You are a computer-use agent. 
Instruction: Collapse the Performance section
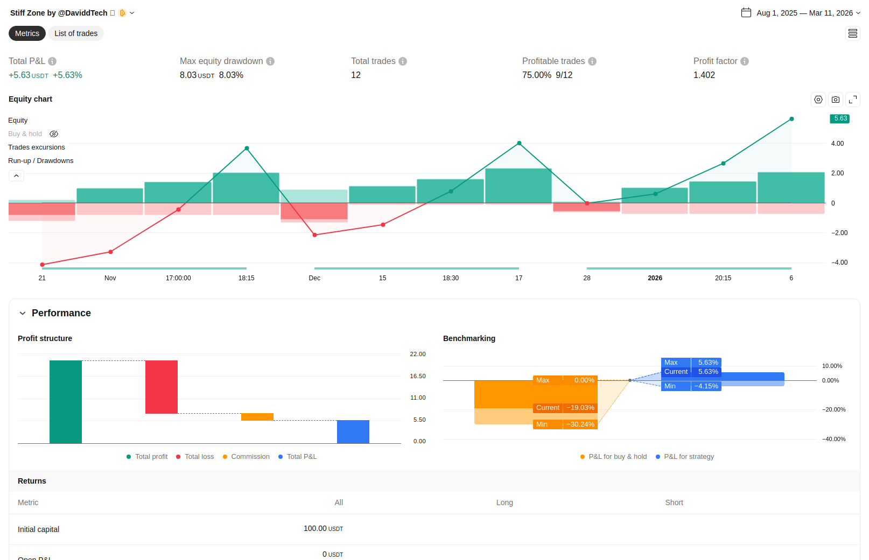(x=23, y=313)
